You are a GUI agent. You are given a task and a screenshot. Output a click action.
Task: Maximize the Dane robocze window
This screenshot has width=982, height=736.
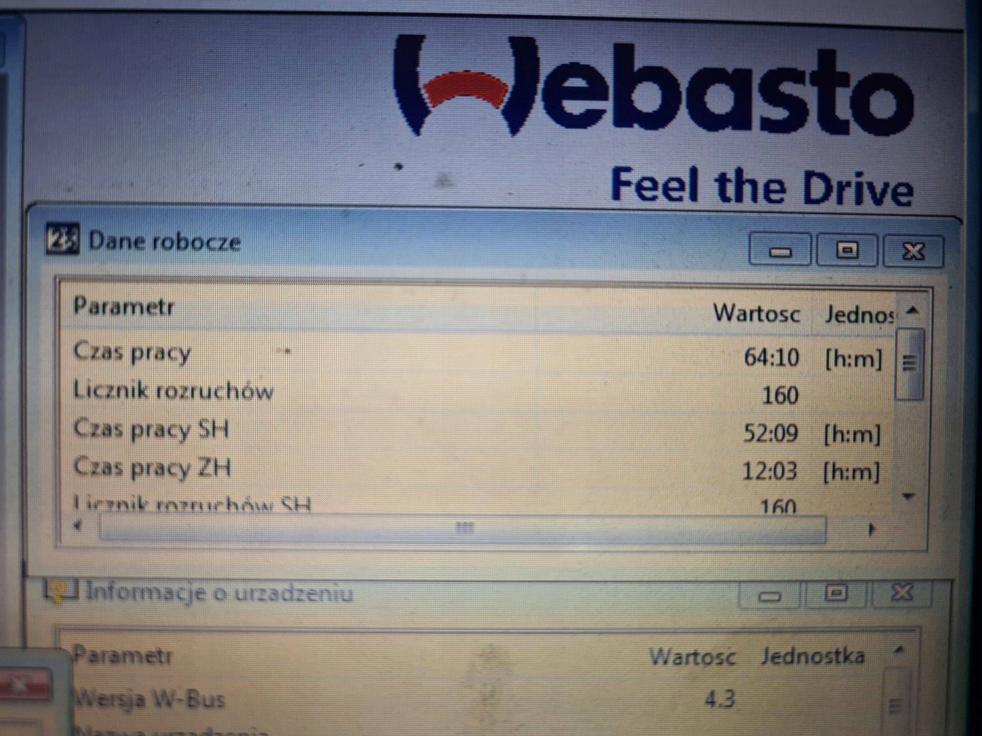click(x=847, y=250)
